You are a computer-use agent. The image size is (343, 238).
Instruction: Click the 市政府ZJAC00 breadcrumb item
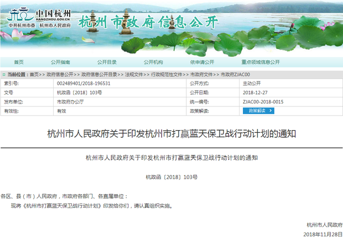click(x=235, y=74)
